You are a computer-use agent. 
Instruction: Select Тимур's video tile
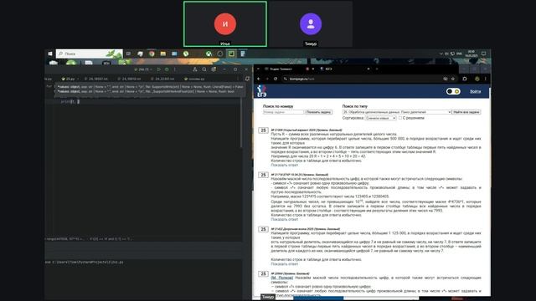tap(311, 24)
